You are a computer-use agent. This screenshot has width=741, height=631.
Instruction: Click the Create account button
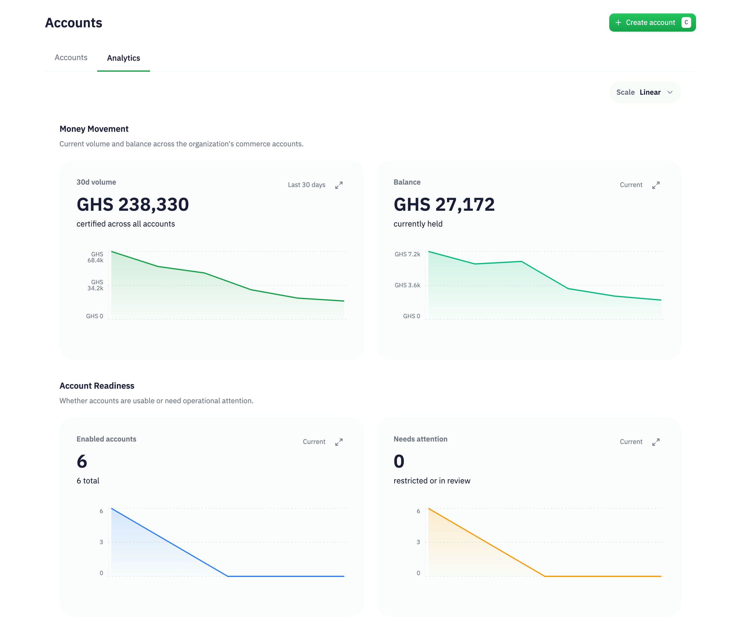click(652, 22)
